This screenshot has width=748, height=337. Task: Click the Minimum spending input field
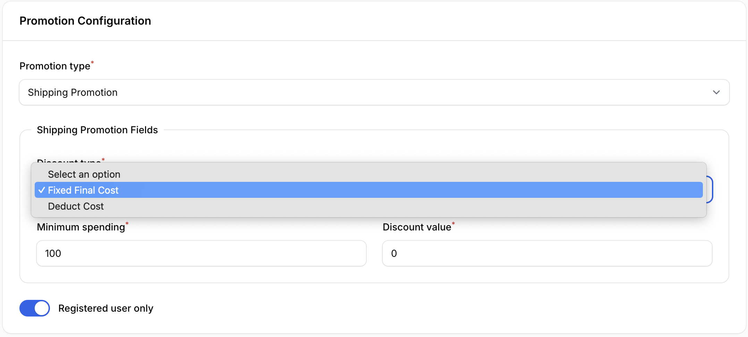point(201,253)
